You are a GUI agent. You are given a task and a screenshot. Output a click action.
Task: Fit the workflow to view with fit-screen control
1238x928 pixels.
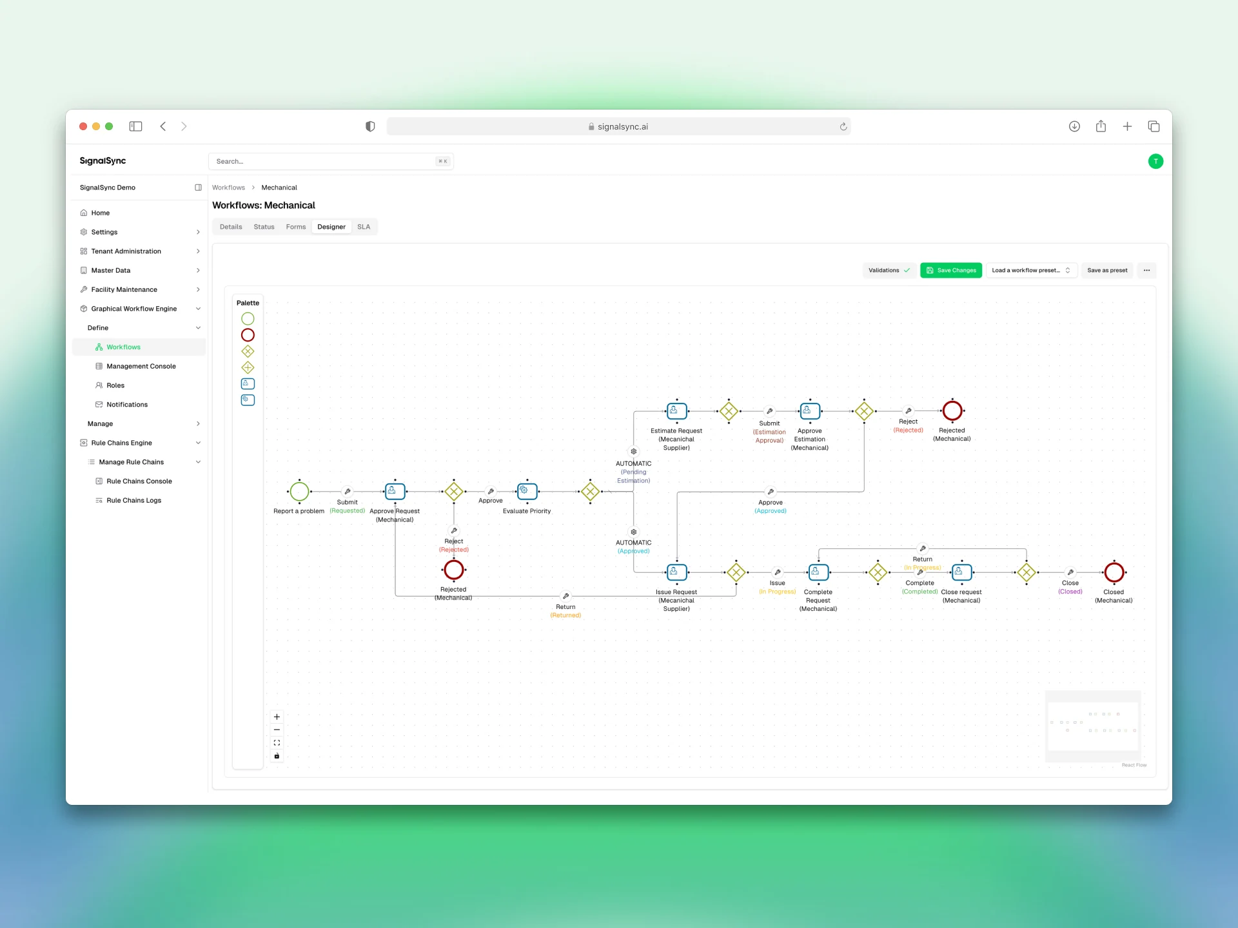coord(277,742)
